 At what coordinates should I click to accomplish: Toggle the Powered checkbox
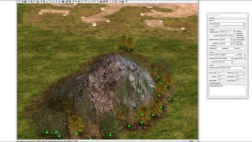click(234, 42)
